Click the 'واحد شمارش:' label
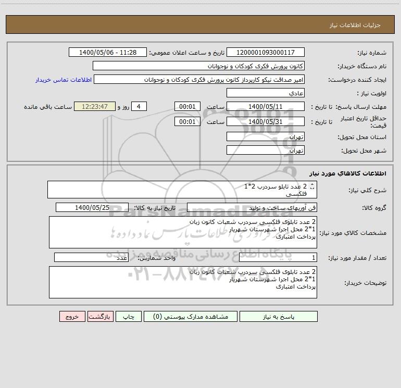 tap(157, 258)
